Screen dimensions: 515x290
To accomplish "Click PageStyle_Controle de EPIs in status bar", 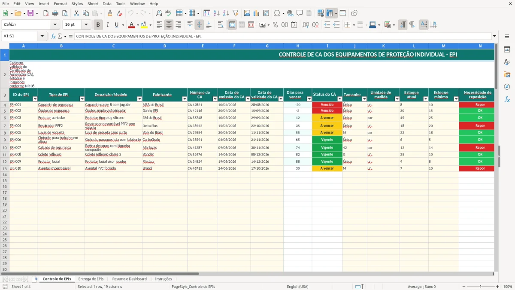I will point(193,287).
